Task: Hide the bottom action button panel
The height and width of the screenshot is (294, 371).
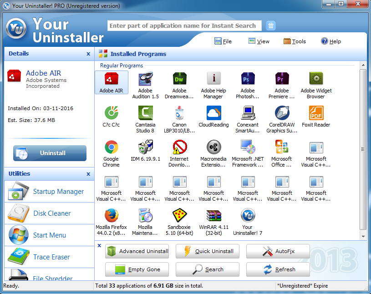Action: pos(99,246)
